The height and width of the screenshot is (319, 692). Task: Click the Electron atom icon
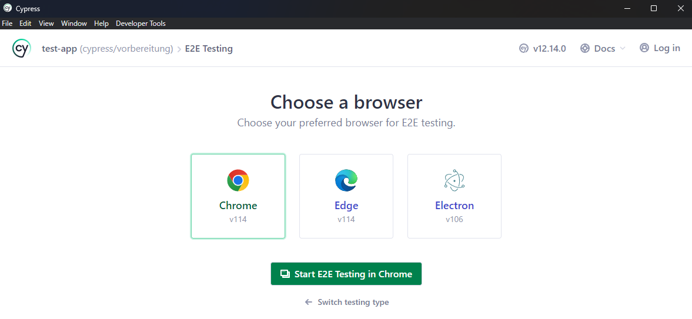[x=454, y=180]
